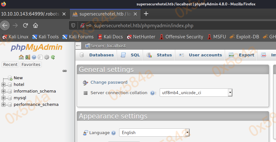The width and height of the screenshot is (276, 142).
Task: Expand the information_schema database node
Action: (3, 91)
